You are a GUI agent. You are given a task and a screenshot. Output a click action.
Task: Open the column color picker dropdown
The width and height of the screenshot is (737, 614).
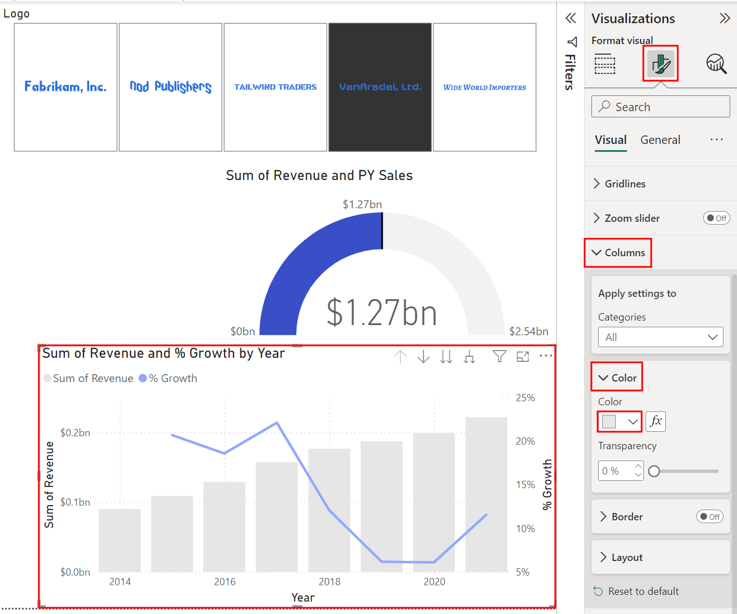620,421
